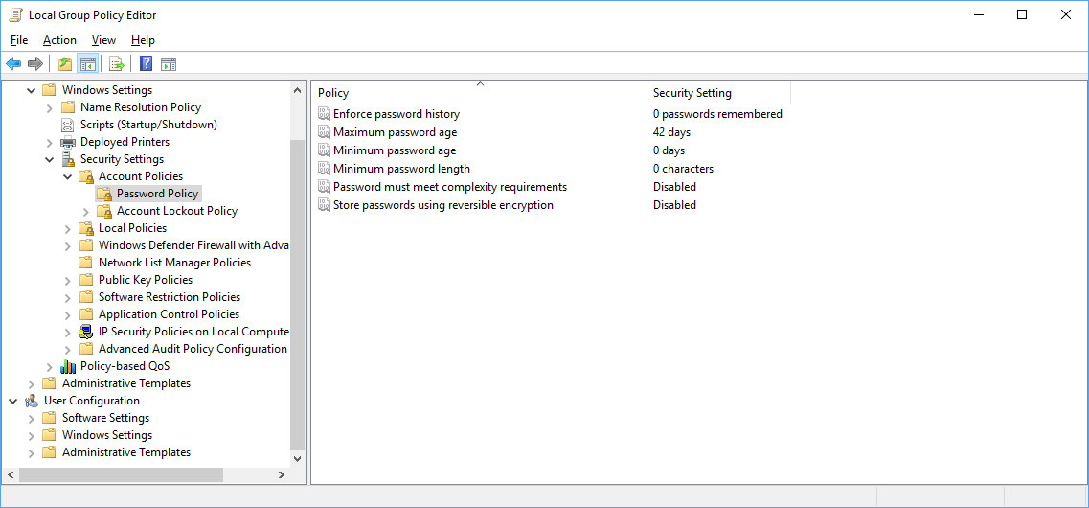This screenshot has height=508, width=1089.
Task: Expand the Local Policies node
Action: (67, 228)
